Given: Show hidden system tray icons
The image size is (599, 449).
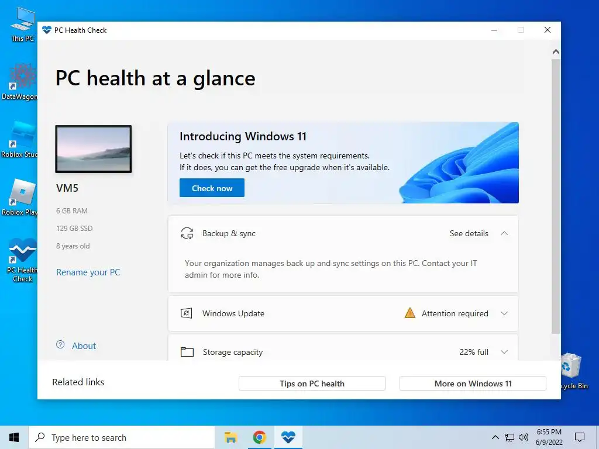Looking at the screenshot, I should (x=495, y=437).
